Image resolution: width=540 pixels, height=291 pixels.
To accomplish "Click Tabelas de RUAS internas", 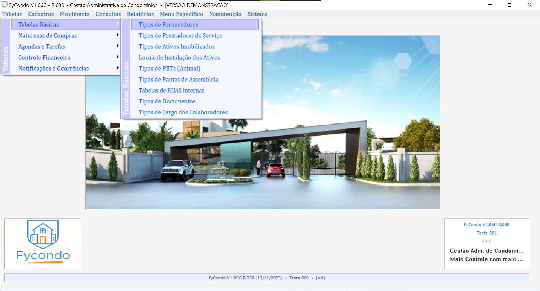I will tap(171, 91).
